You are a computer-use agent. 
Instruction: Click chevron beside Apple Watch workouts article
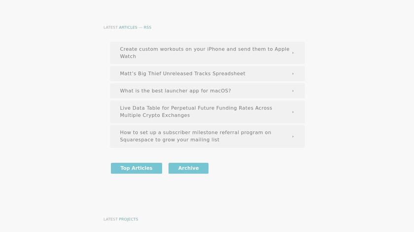coord(293,53)
